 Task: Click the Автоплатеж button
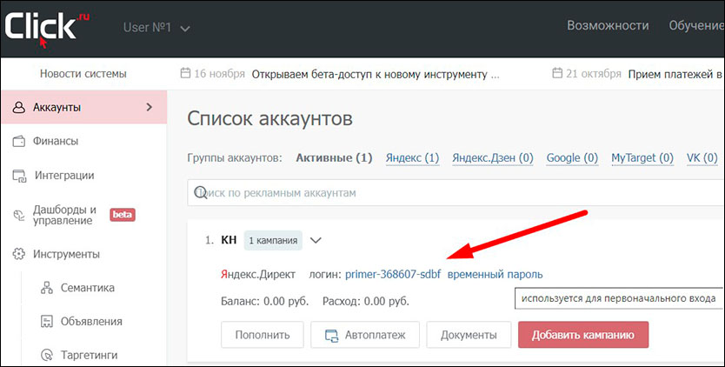365,335
